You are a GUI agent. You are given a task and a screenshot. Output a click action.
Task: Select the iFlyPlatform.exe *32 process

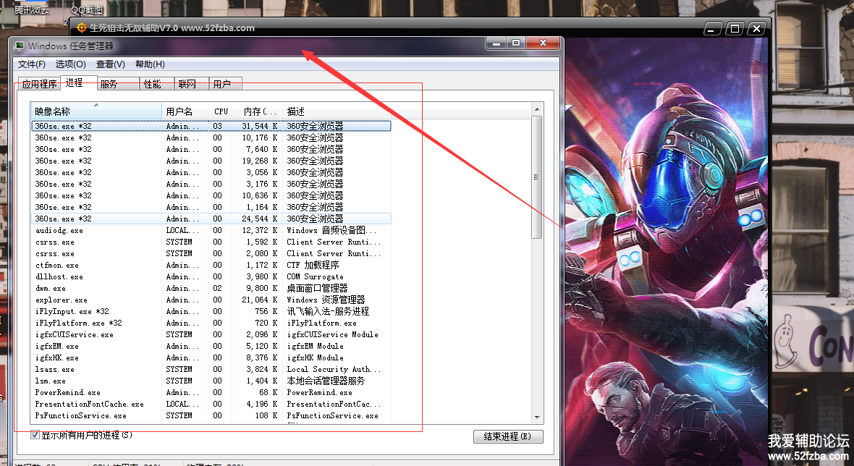[x=211, y=323]
